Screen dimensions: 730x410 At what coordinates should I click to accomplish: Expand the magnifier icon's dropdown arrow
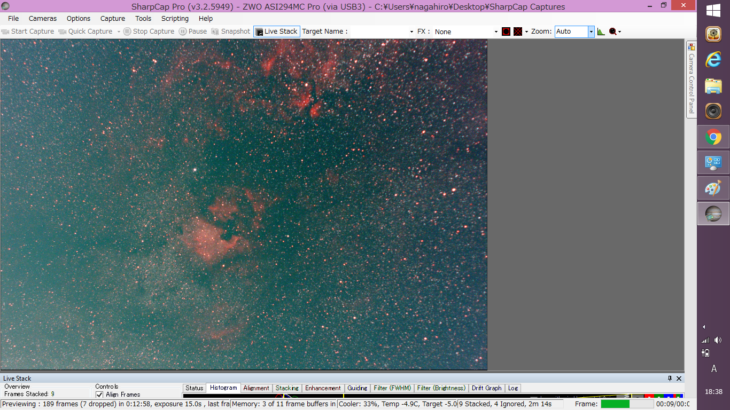(x=620, y=31)
